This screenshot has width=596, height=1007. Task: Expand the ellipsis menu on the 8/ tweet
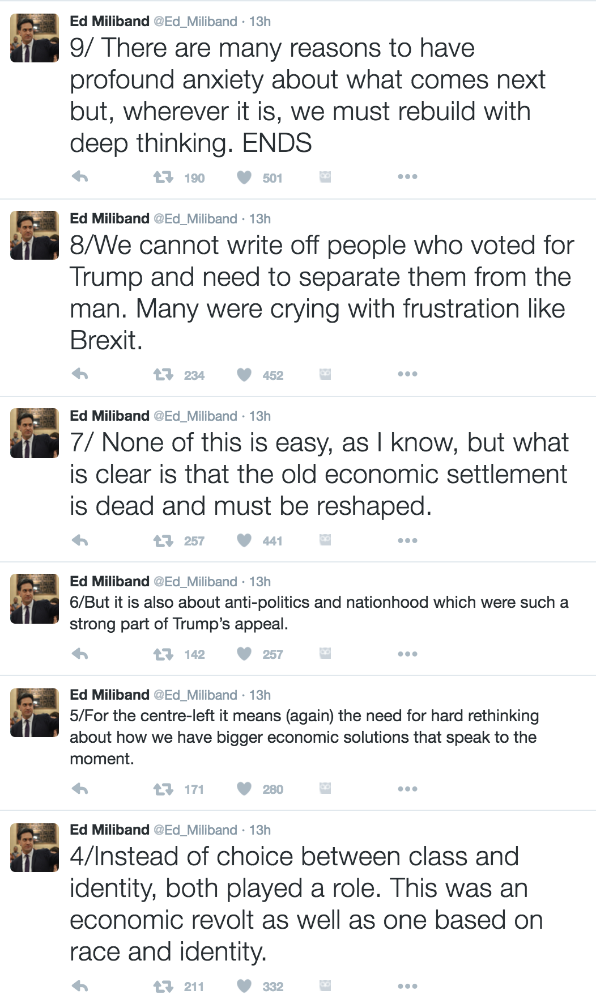point(407,374)
